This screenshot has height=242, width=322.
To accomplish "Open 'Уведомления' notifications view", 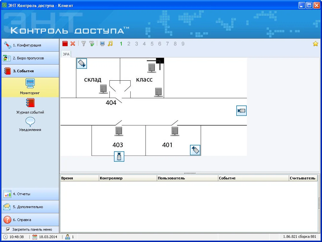I will [30, 124].
